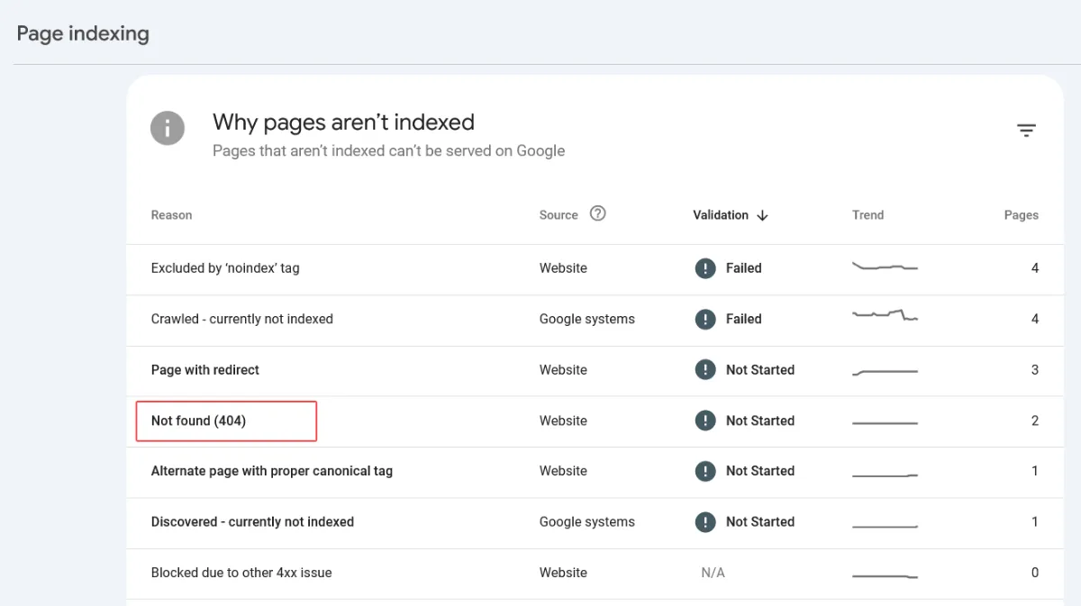1081x606 pixels.
Task: Sort by the Pages column header
Action: tap(1021, 214)
